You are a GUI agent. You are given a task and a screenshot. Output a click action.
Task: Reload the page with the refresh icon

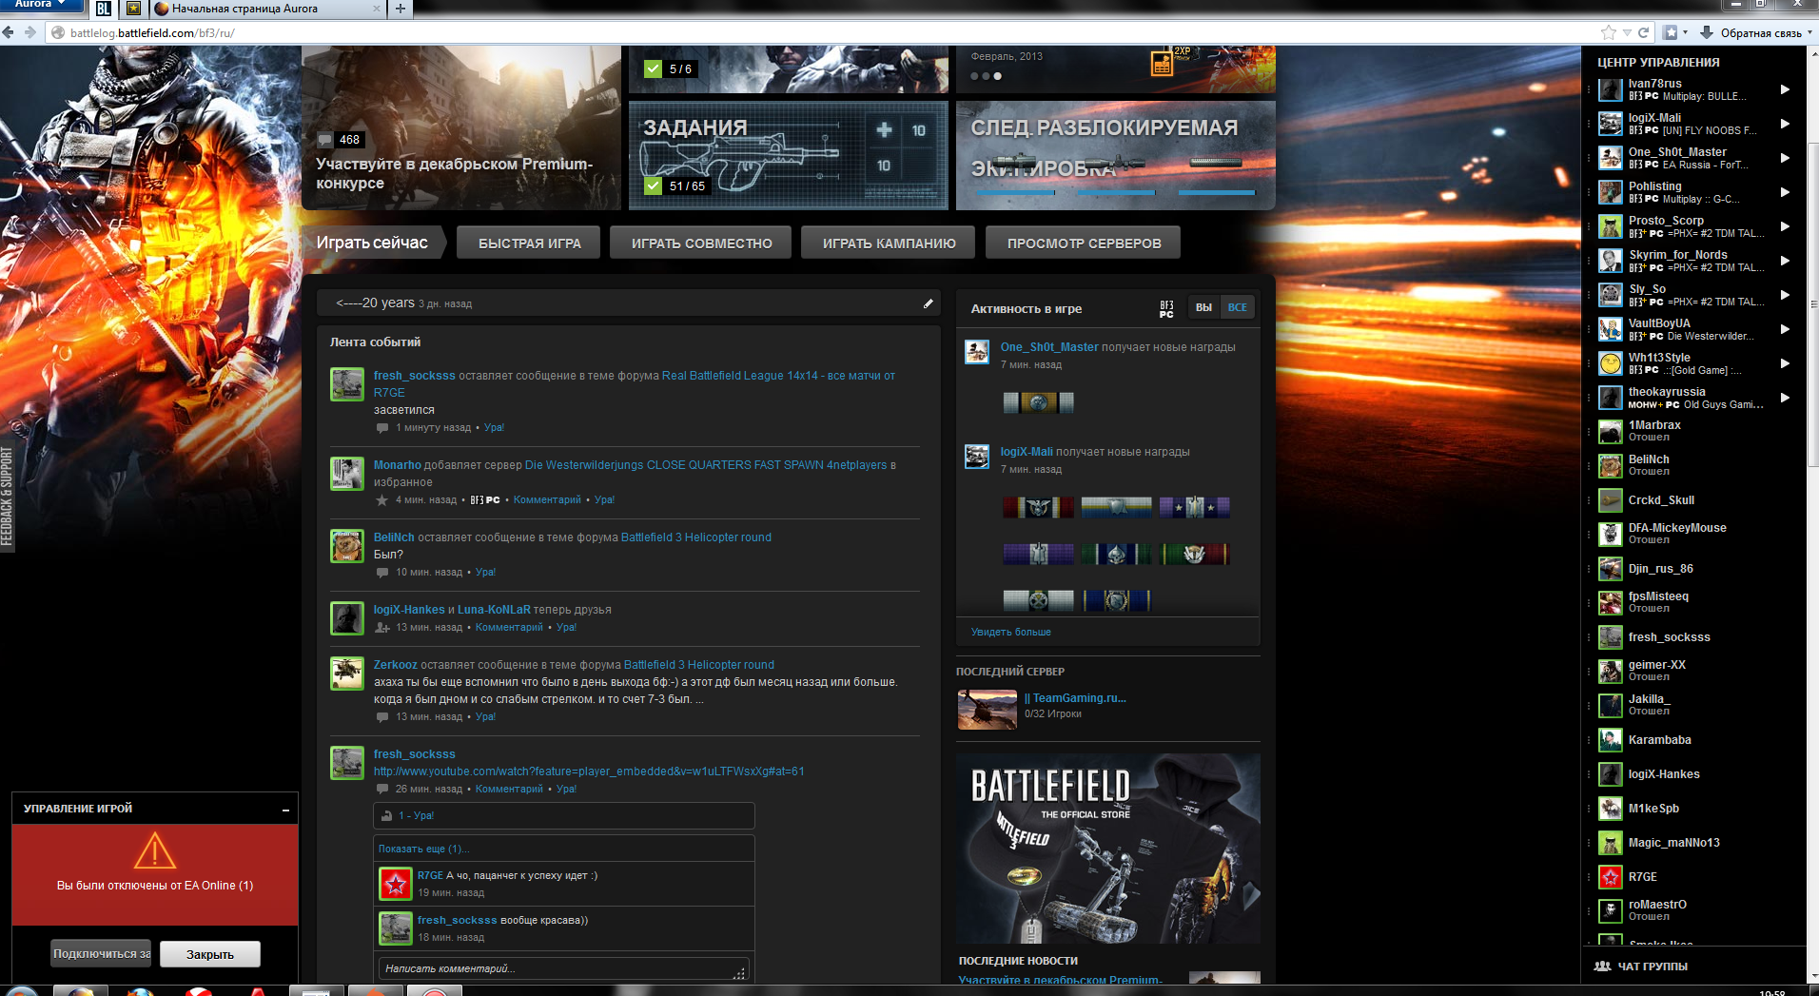[1643, 32]
